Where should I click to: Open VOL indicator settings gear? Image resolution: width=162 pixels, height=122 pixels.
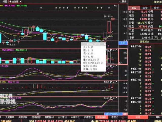pyautogui.click(x=111, y=50)
